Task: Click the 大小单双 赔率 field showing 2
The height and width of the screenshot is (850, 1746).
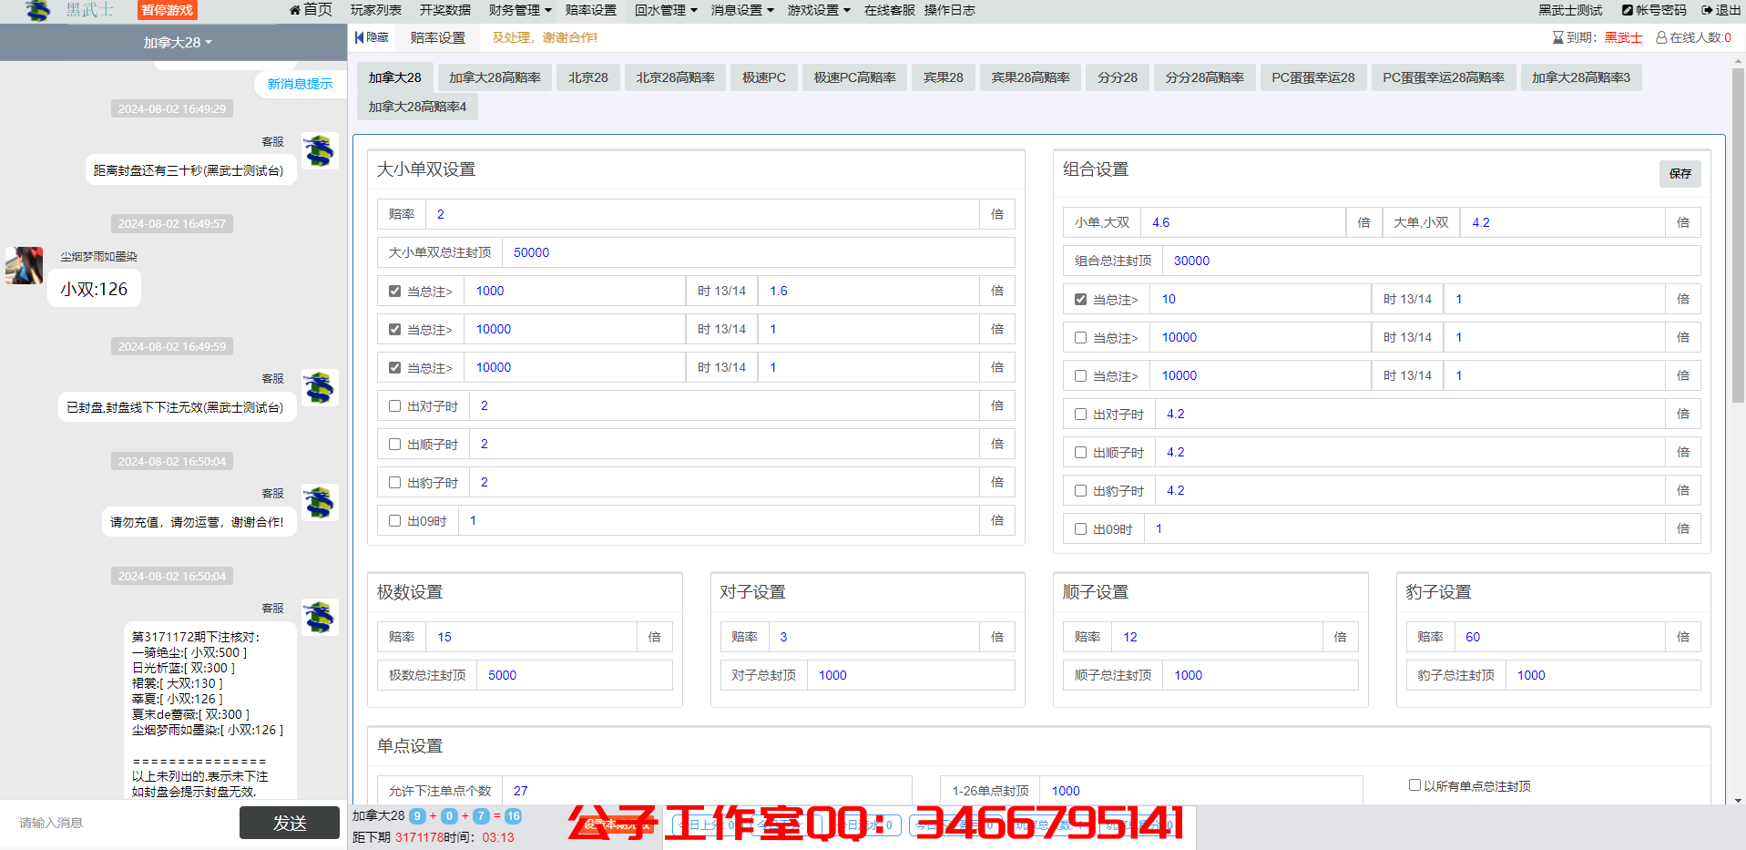Action: click(702, 214)
